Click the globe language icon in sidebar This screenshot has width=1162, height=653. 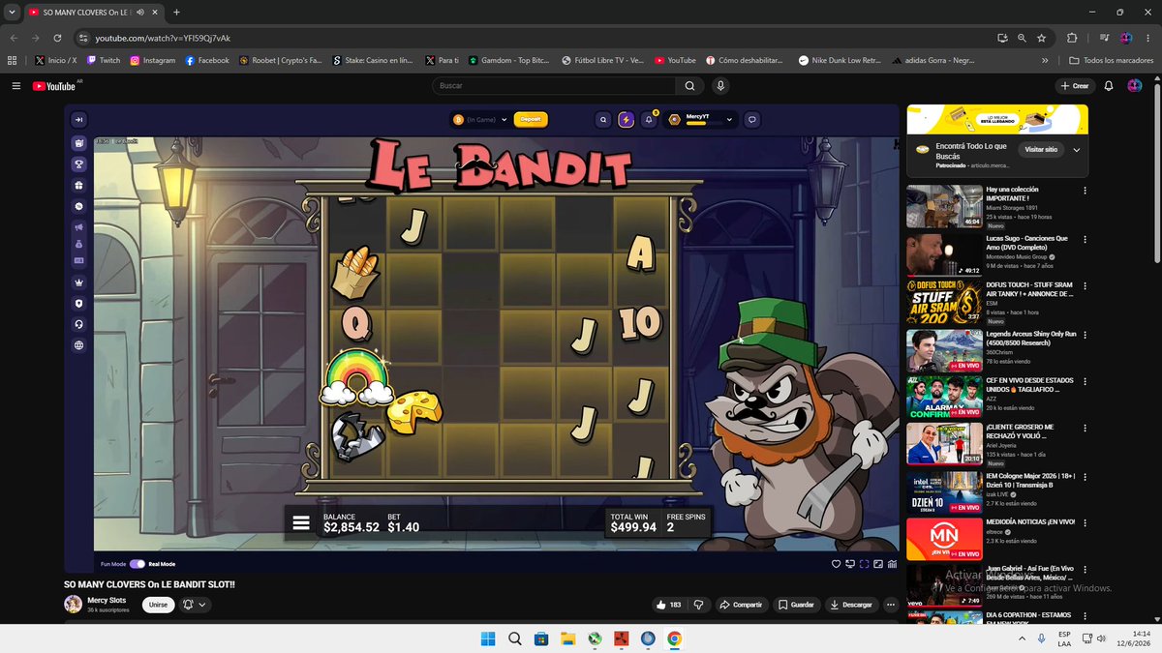pos(78,345)
